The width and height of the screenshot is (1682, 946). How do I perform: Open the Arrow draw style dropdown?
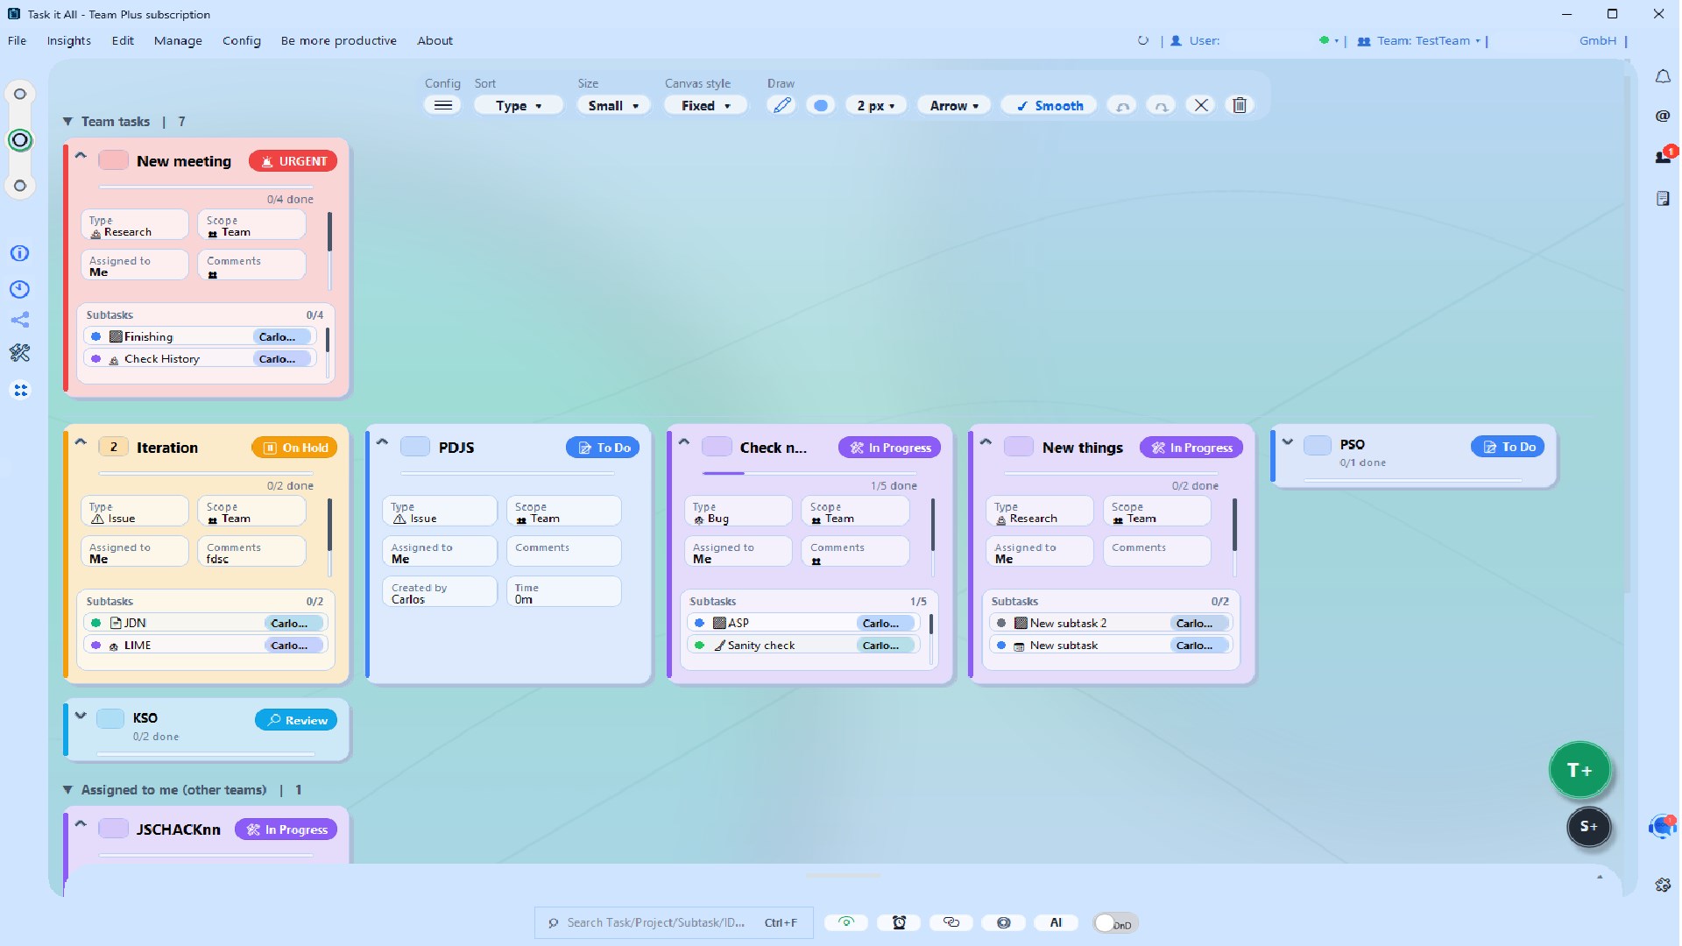point(954,105)
